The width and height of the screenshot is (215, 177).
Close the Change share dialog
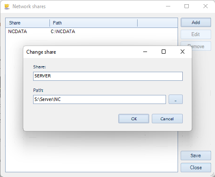[182, 52]
